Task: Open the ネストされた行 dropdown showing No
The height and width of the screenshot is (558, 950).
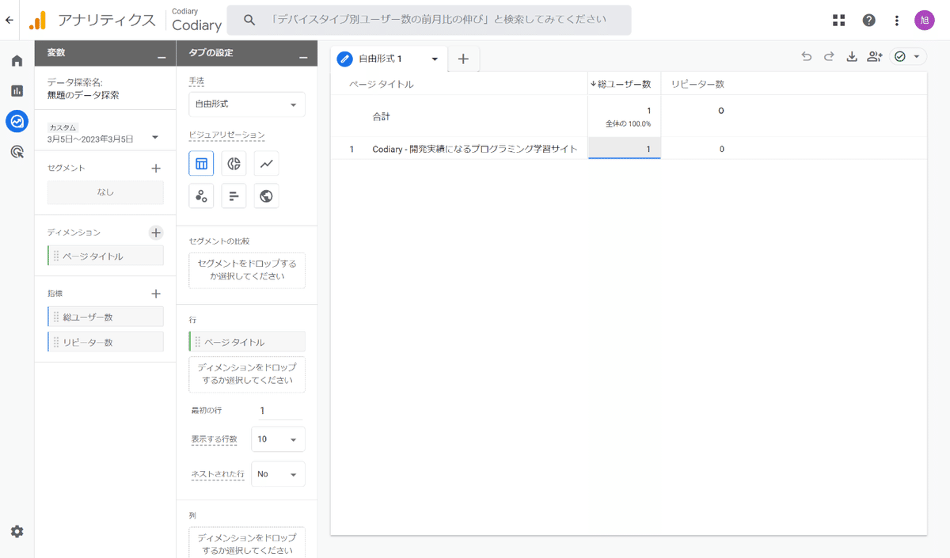Action: [278, 474]
